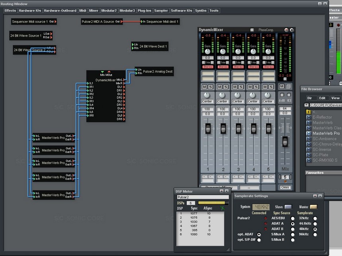Open the File Browser path dropdown arrow
Screen dimensions: 342x256
(307, 105)
